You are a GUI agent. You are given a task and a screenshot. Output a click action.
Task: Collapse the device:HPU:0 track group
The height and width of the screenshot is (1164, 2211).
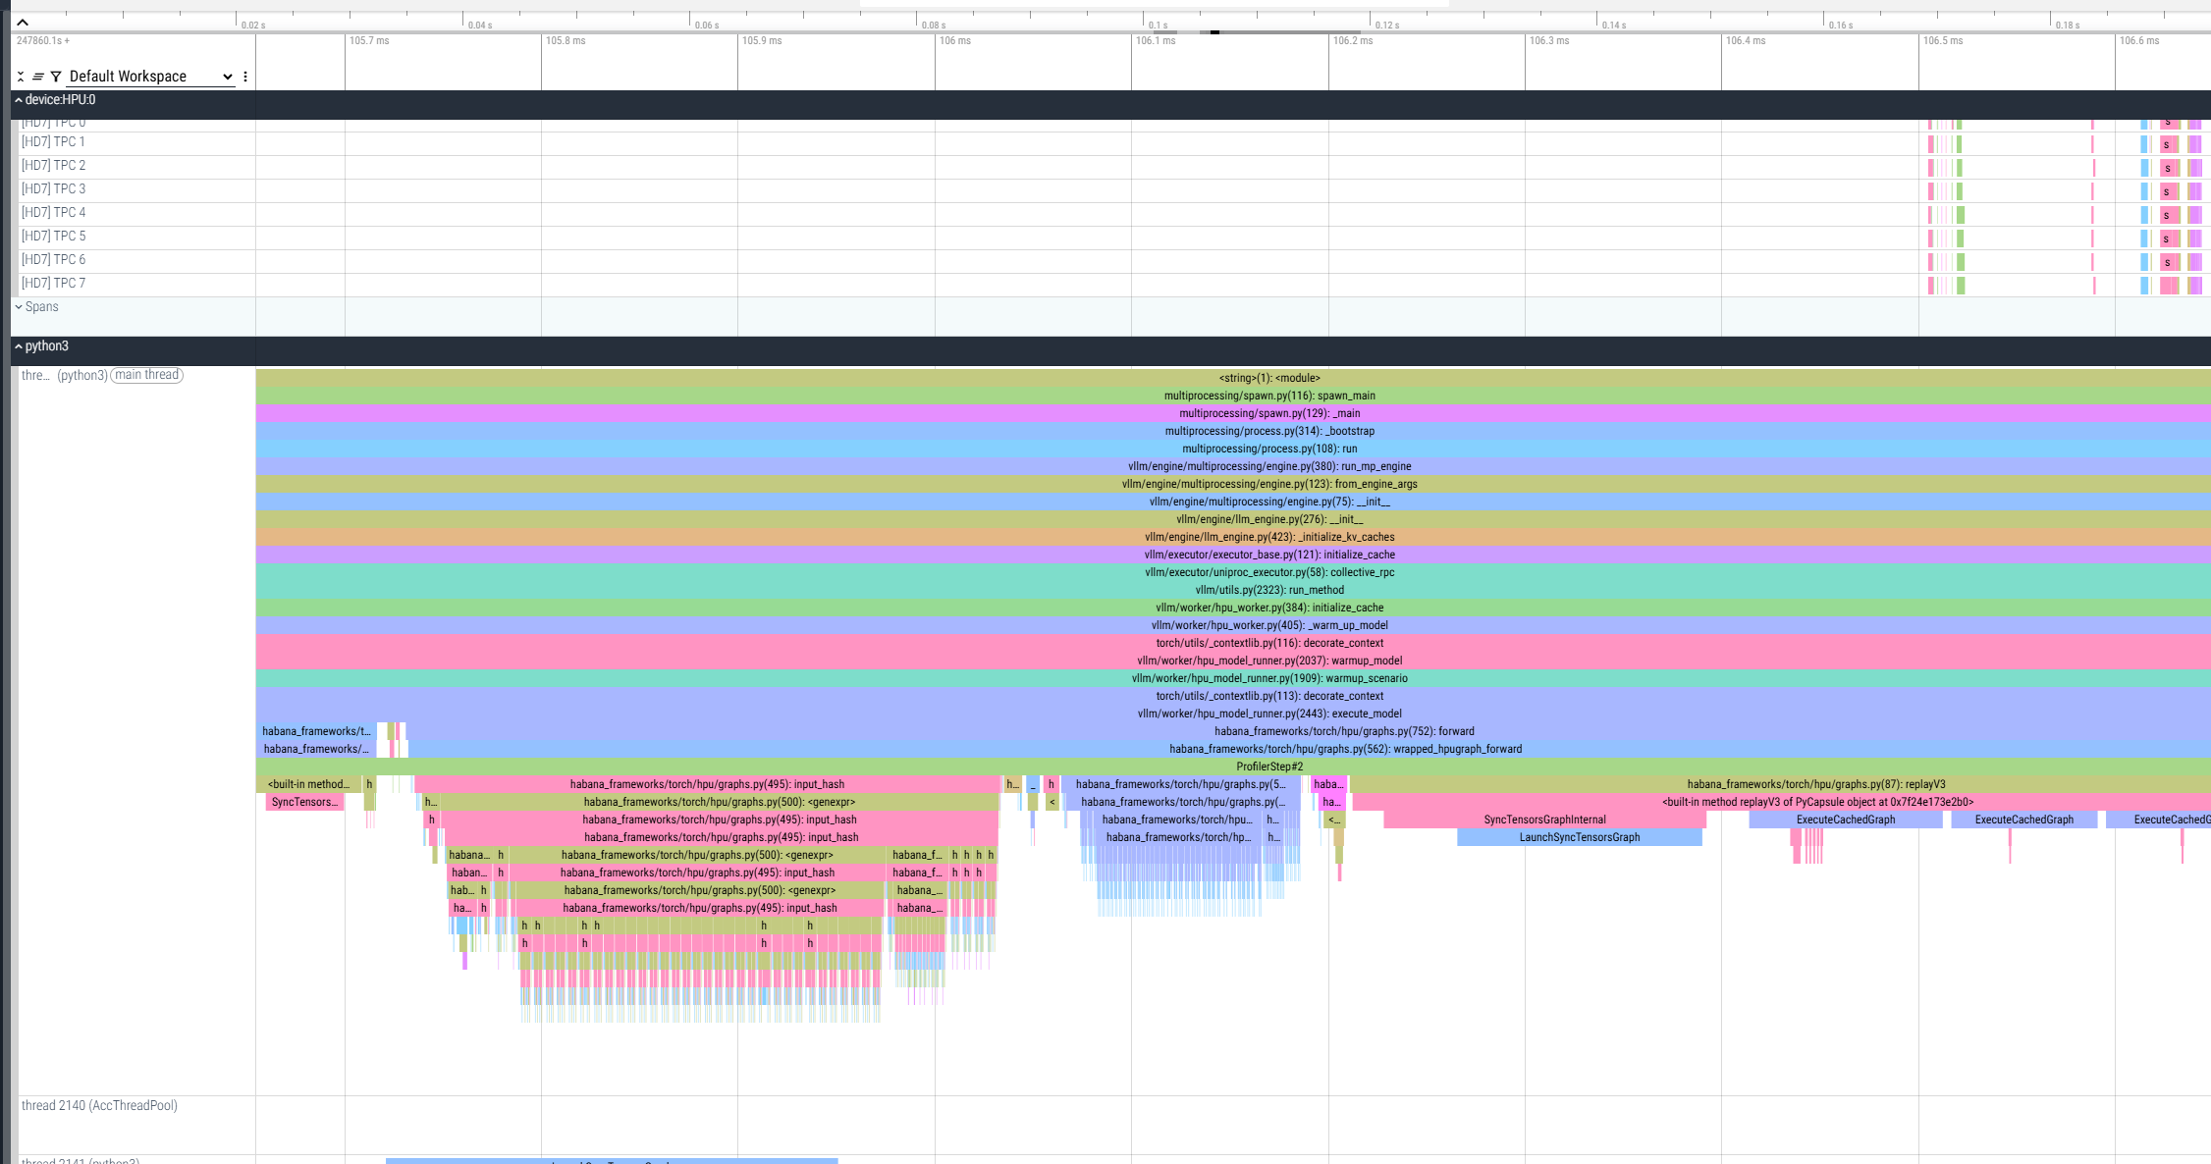pyautogui.click(x=19, y=100)
